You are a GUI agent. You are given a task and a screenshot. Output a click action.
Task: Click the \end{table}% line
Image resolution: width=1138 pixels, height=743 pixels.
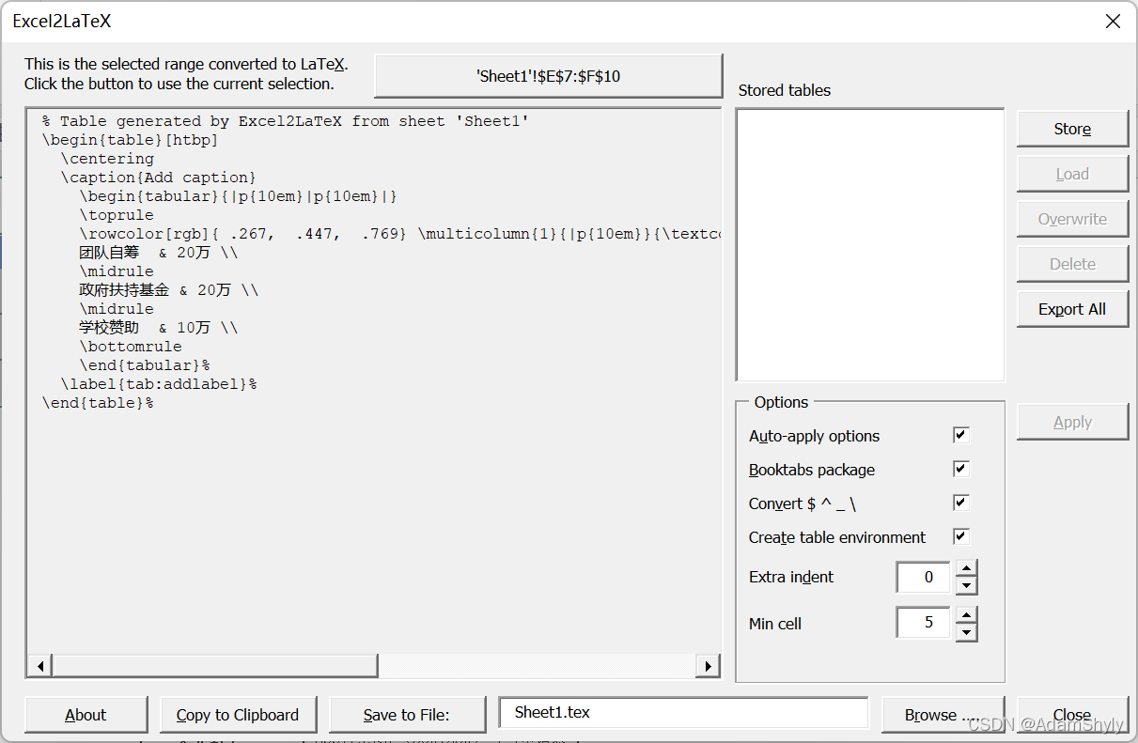[98, 403]
